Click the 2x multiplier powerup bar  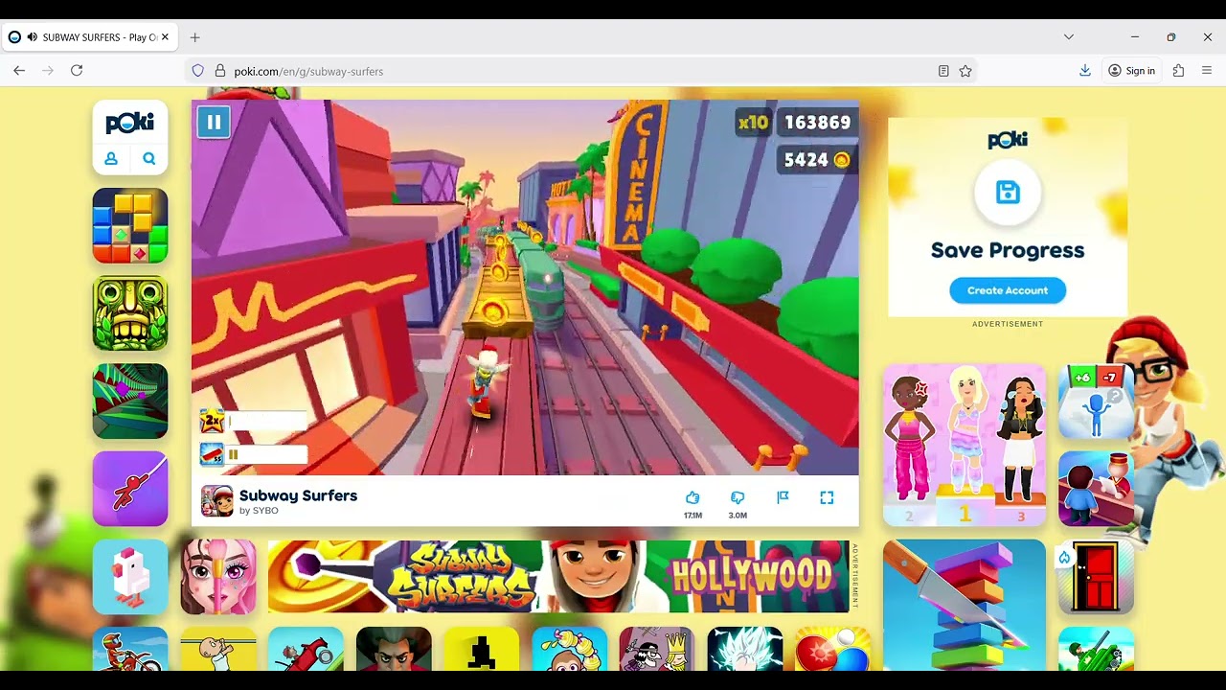tap(253, 421)
